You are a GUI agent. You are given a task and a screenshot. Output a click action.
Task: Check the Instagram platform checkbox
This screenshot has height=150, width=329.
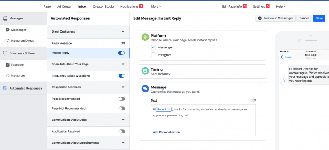coord(154,55)
